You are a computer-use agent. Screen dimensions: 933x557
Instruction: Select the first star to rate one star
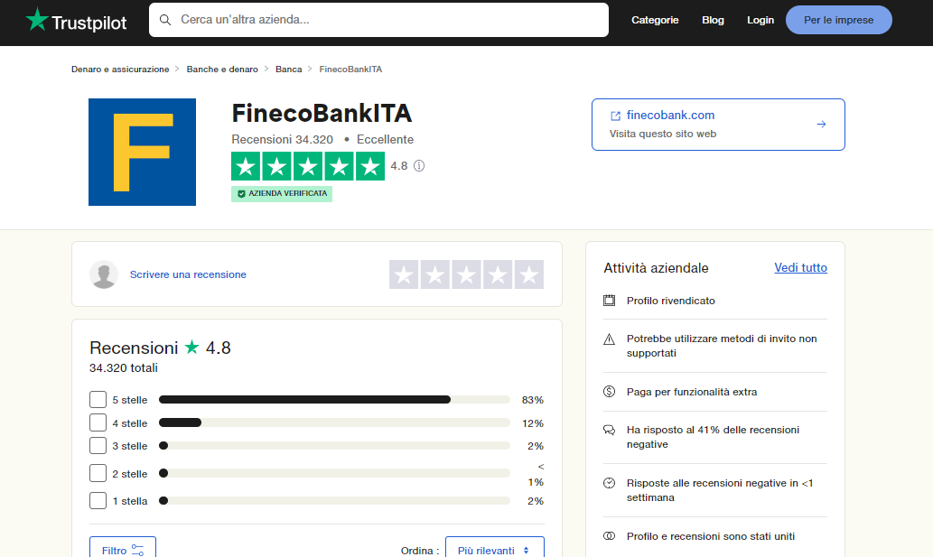404,274
